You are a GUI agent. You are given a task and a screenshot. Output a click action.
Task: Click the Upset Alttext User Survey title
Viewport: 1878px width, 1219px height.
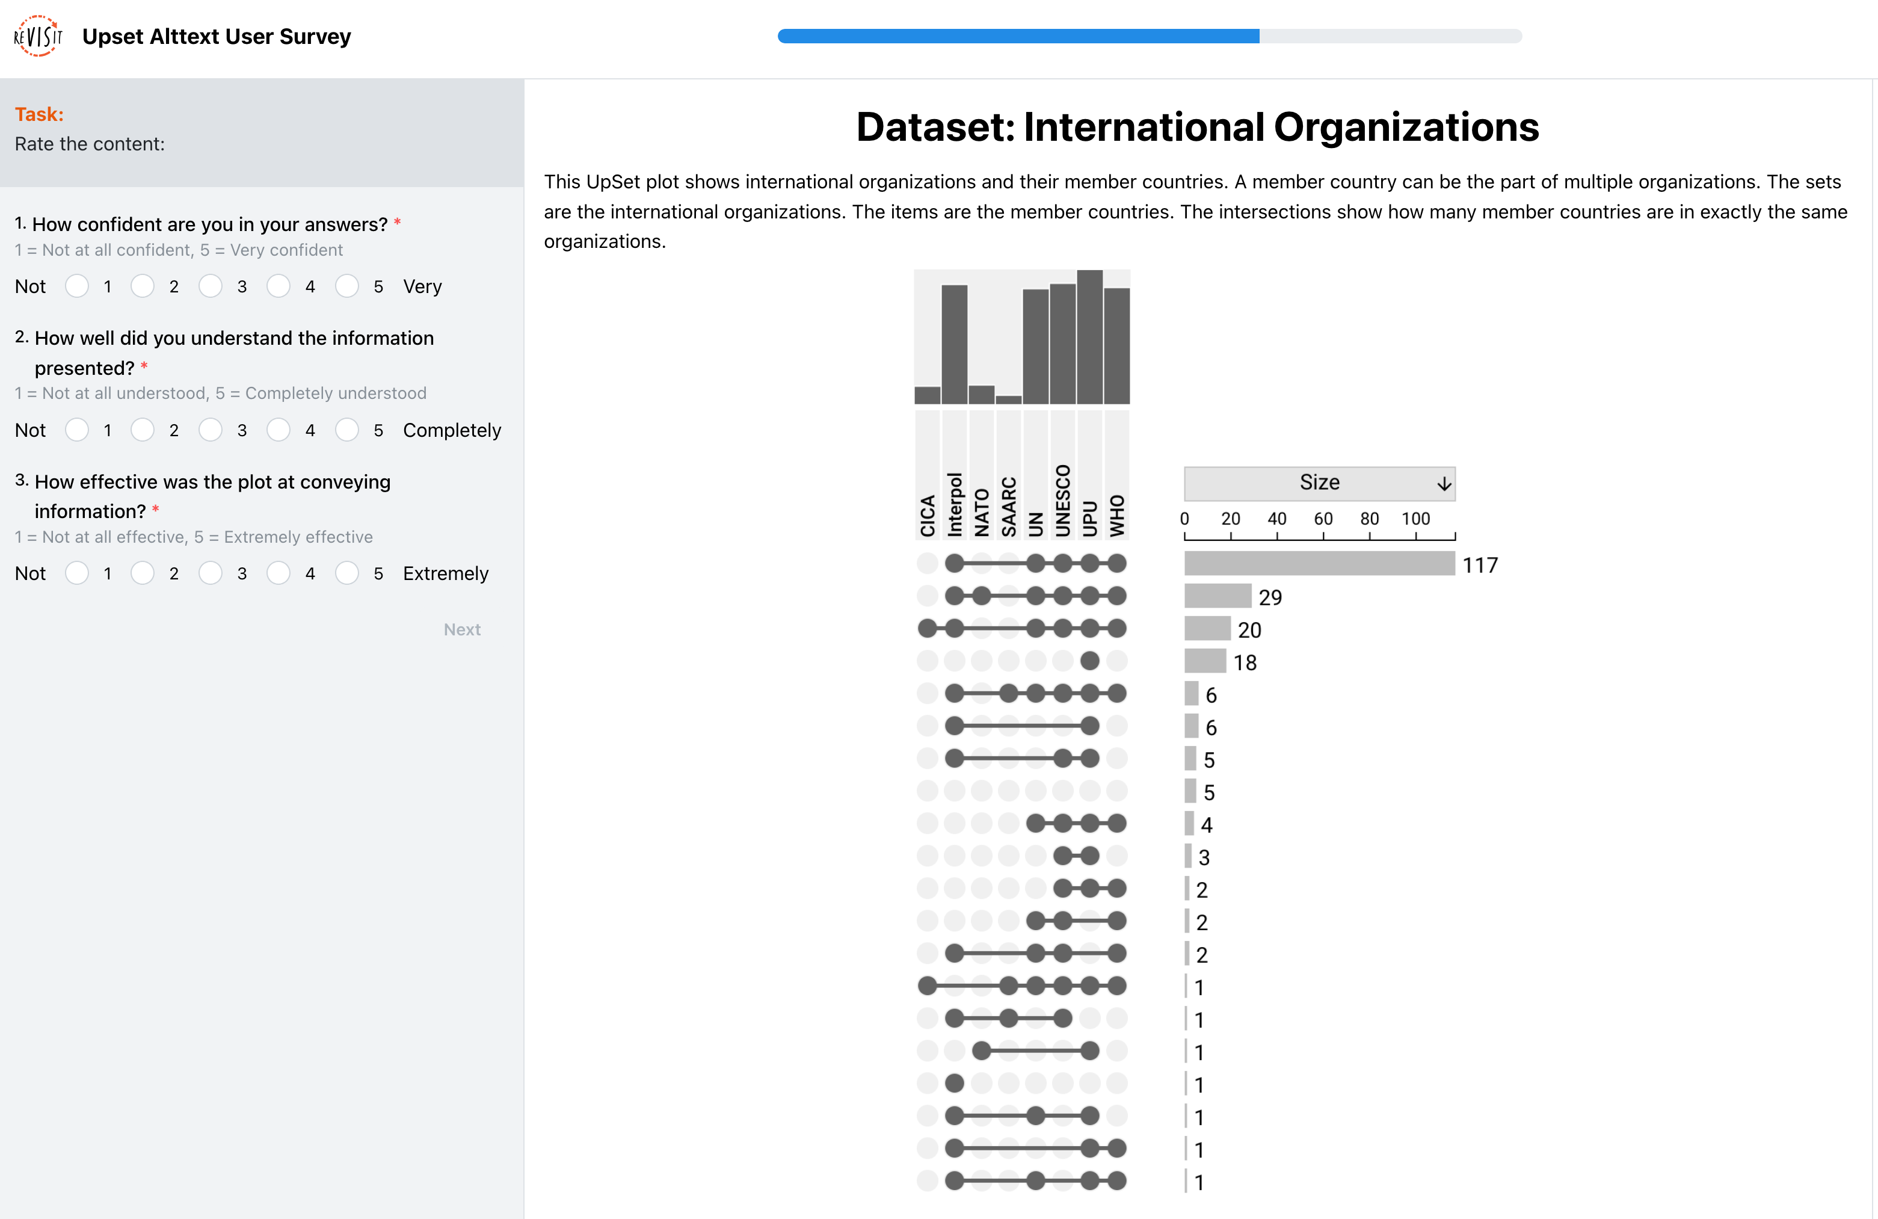pyautogui.click(x=216, y=36)
